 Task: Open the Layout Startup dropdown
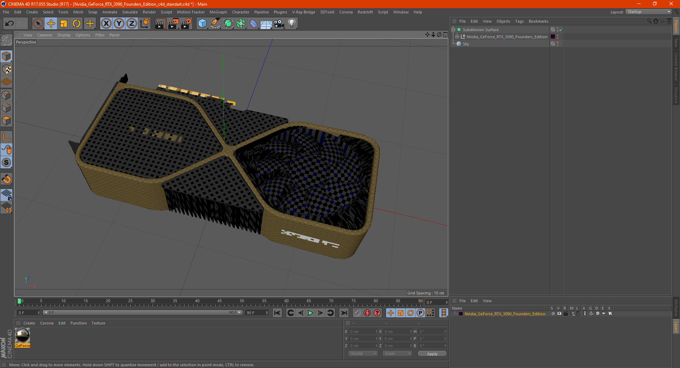point(648,12)
